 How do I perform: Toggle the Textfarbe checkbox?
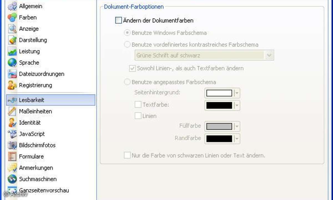coord(138,105)
